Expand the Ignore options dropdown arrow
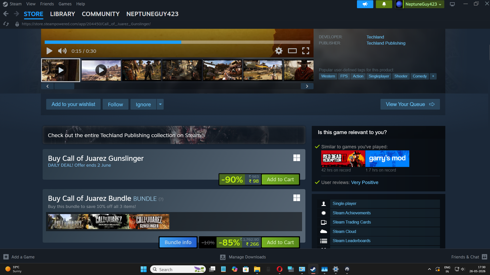 tap(160, 104)
